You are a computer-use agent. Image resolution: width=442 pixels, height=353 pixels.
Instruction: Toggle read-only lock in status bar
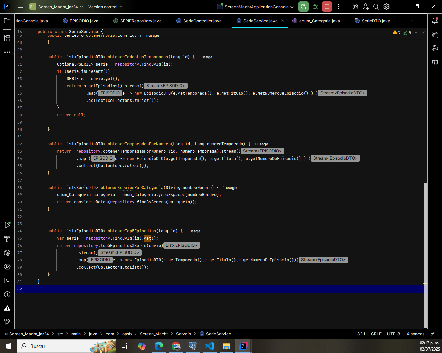[433, 334]
